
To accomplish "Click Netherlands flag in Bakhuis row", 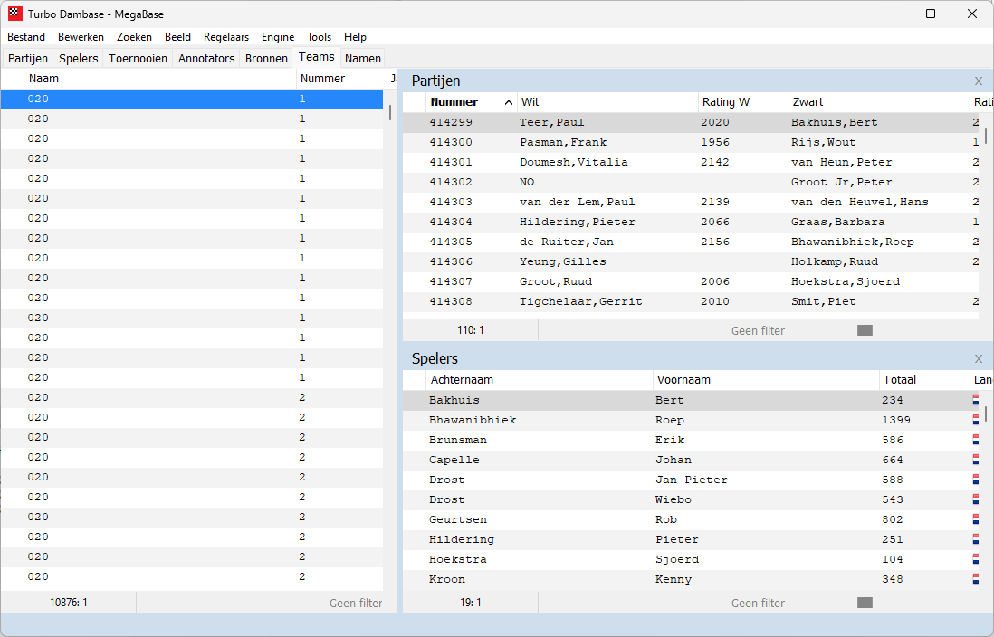I will click(976, 400).
